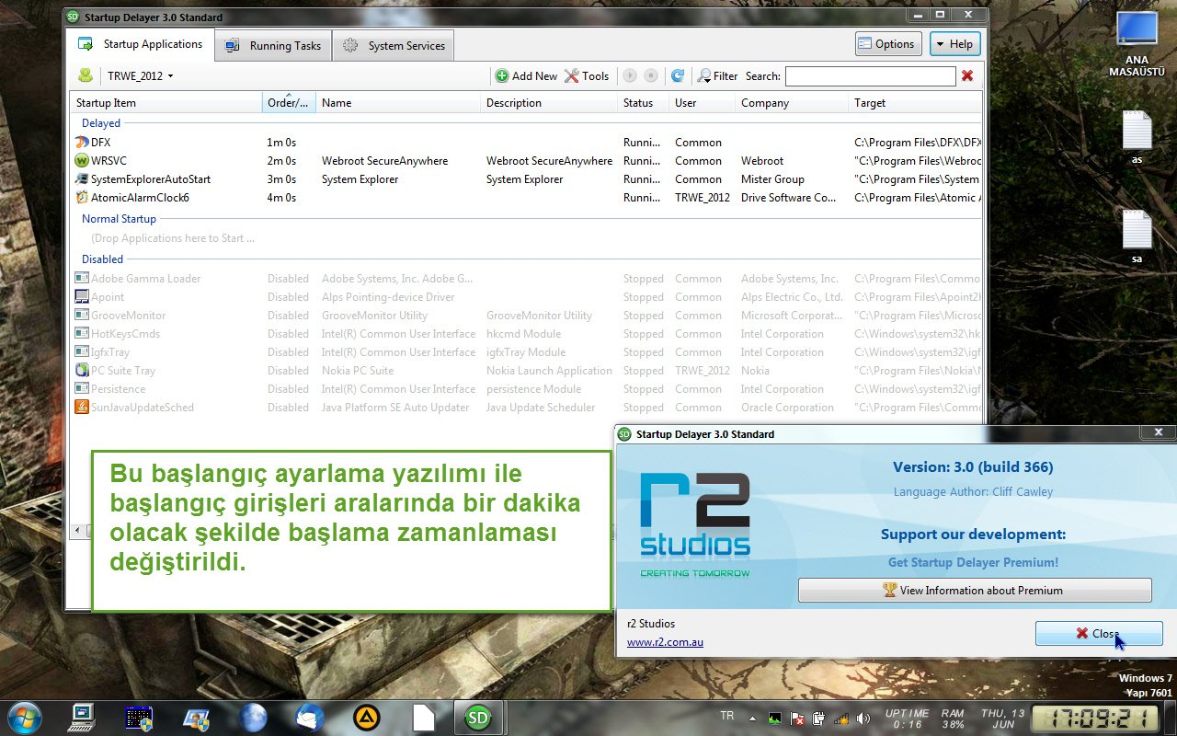The height and width of the screenshot is (736, 1177).
Task: Select the WRSVC Webroot icon
Action: coord(82,161)
